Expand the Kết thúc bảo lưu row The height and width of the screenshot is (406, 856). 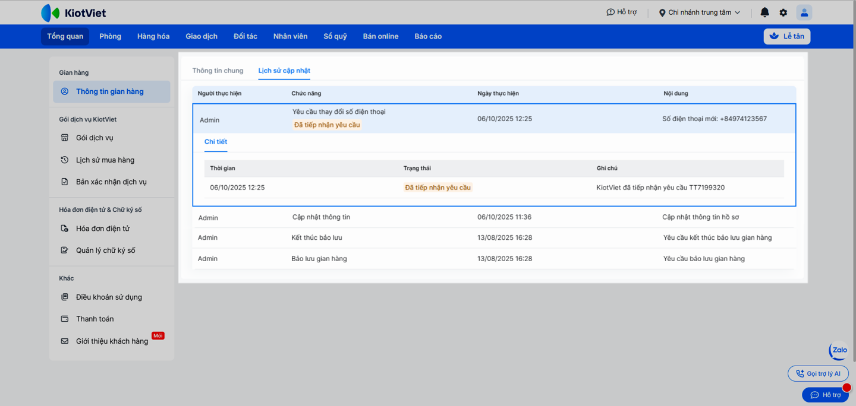click(493, 237)
